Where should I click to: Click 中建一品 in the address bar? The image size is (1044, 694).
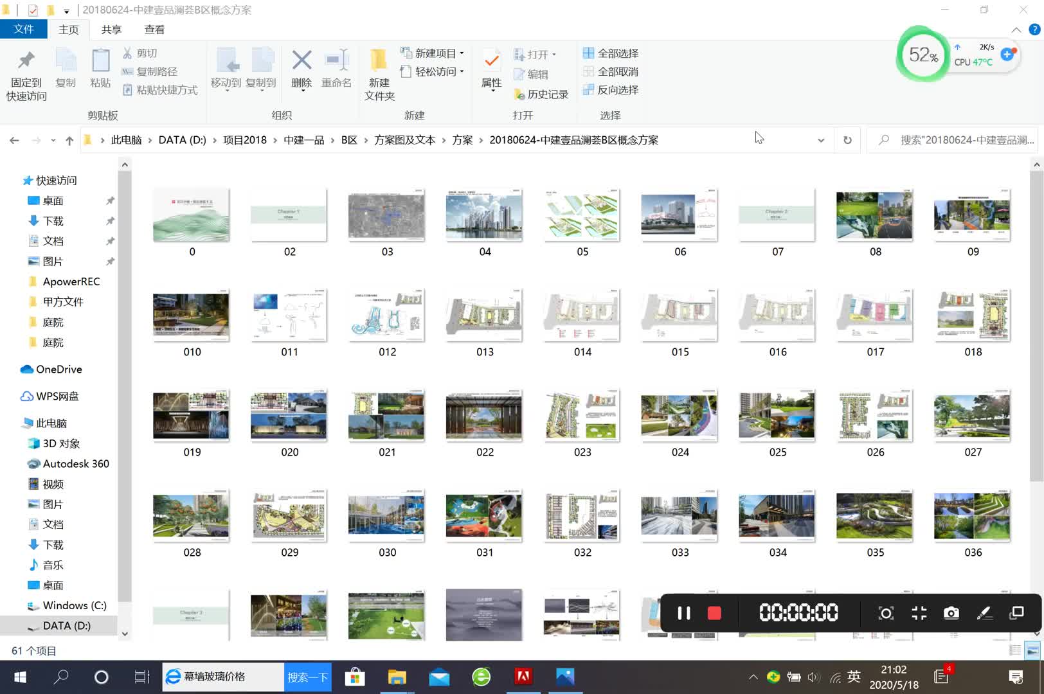coord(303,139)
